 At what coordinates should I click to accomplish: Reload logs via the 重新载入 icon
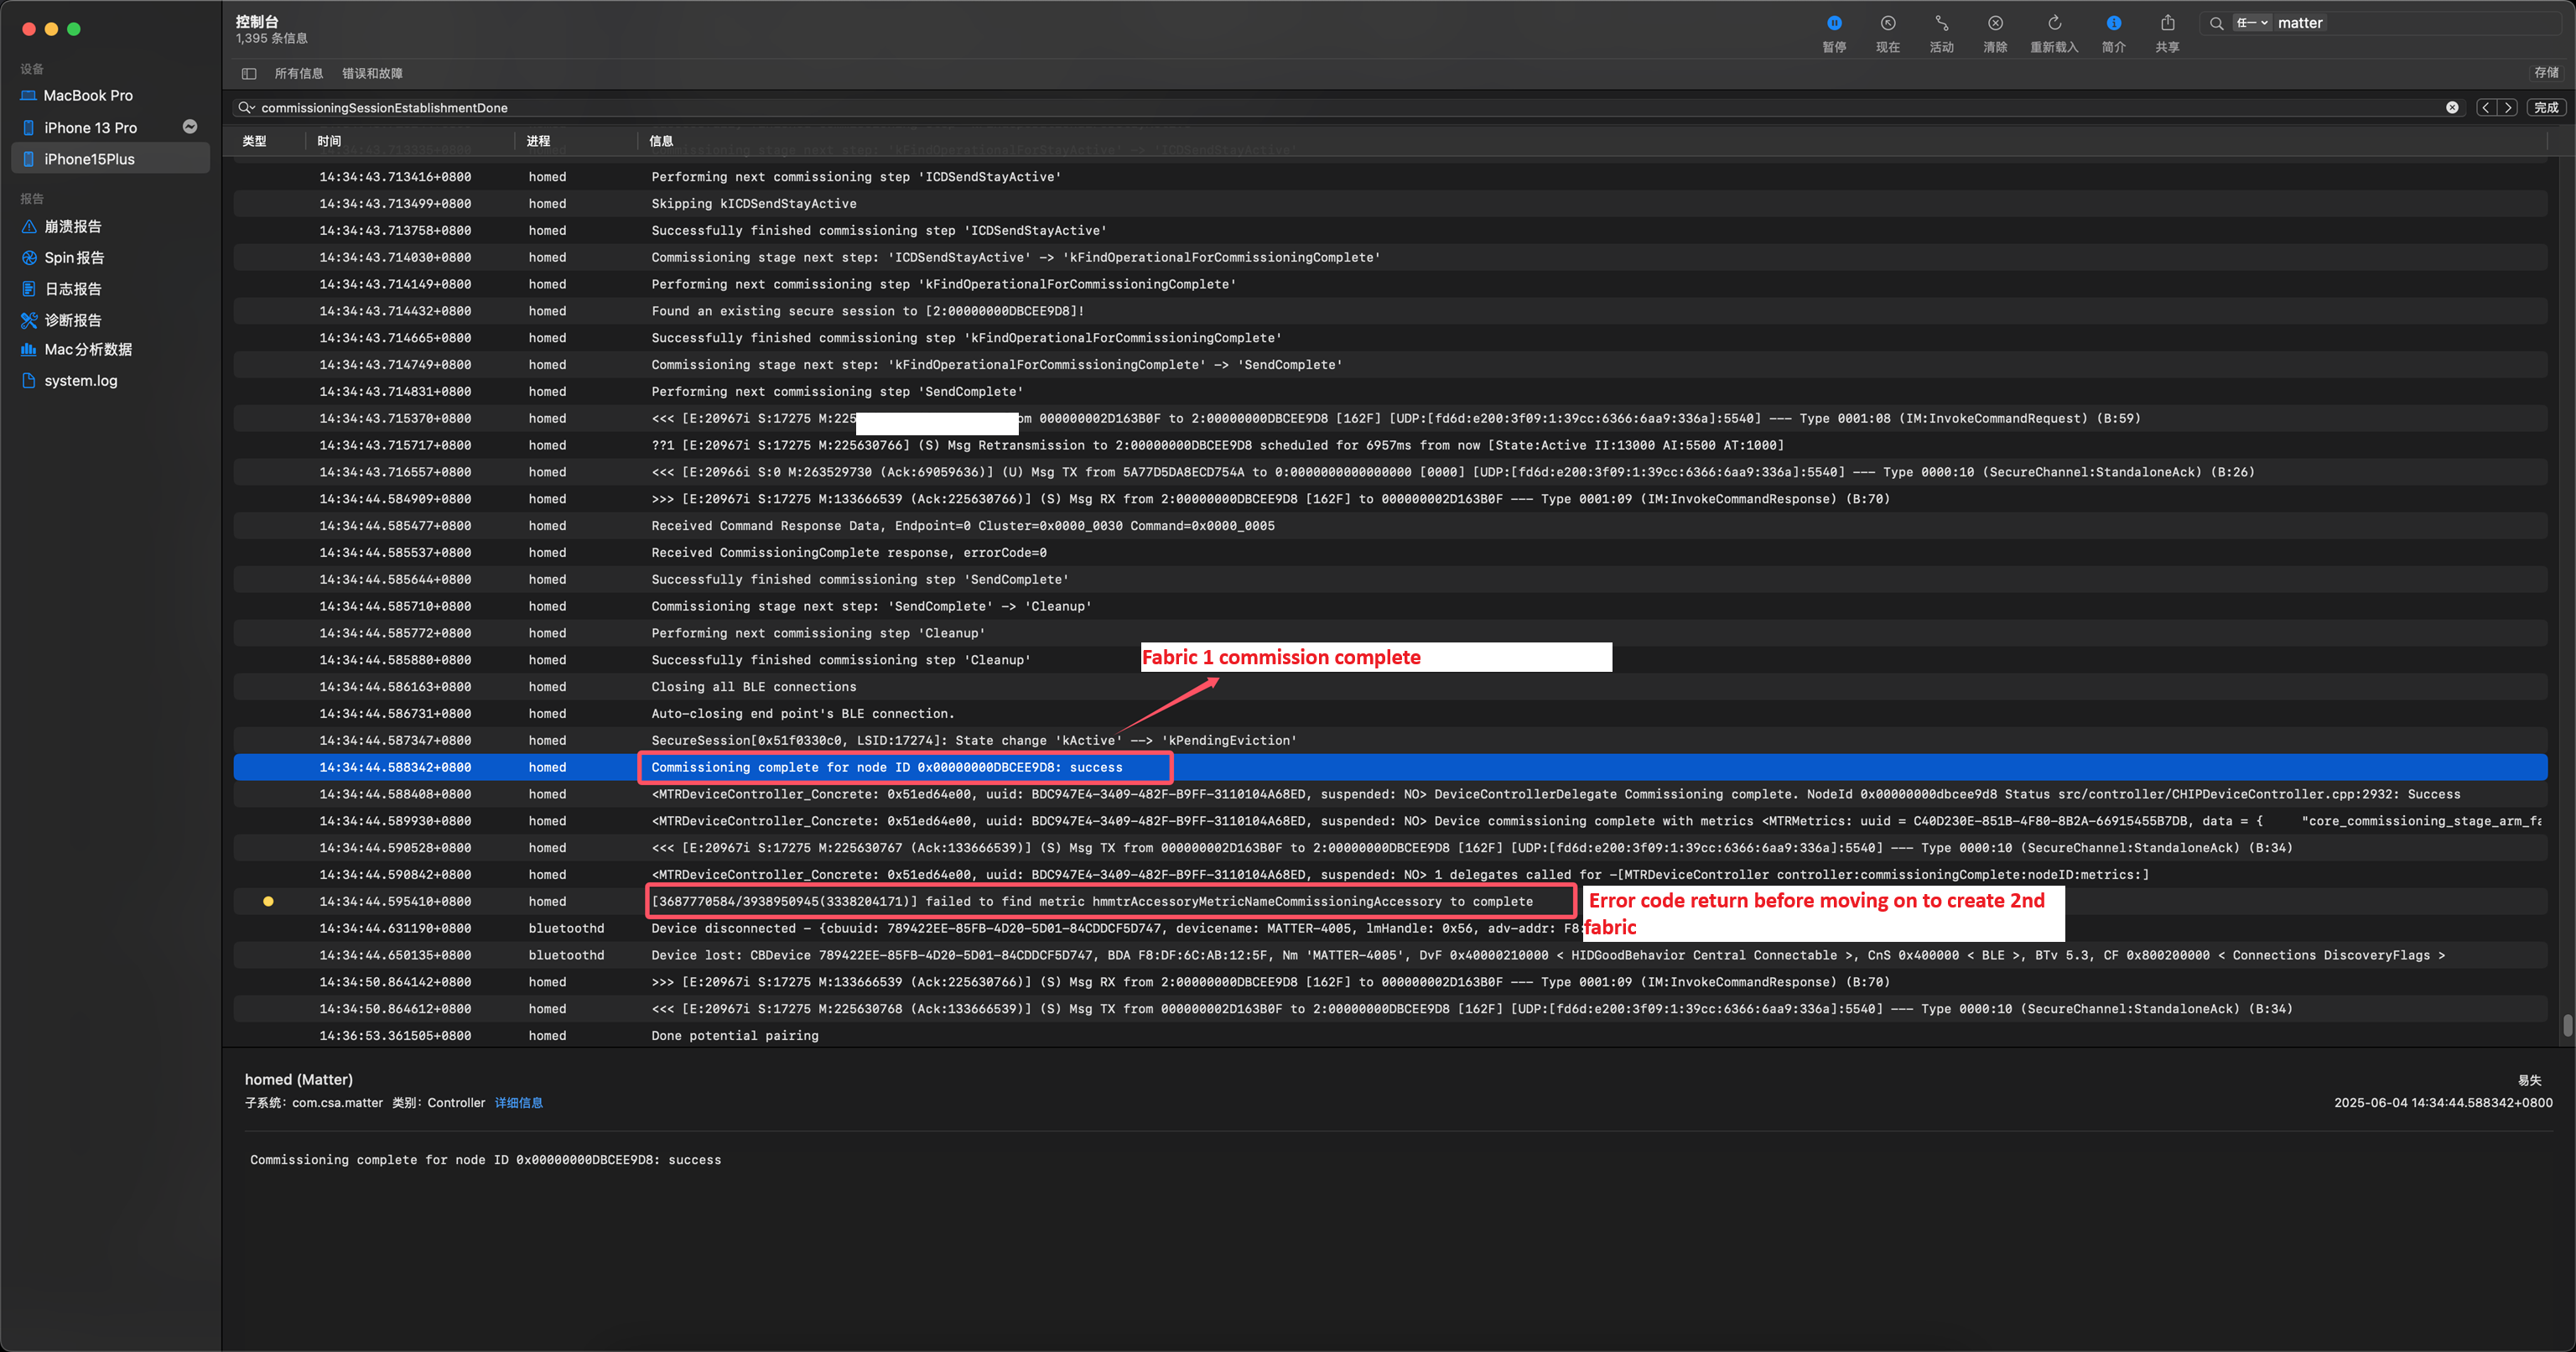(x=2053, y=23)
